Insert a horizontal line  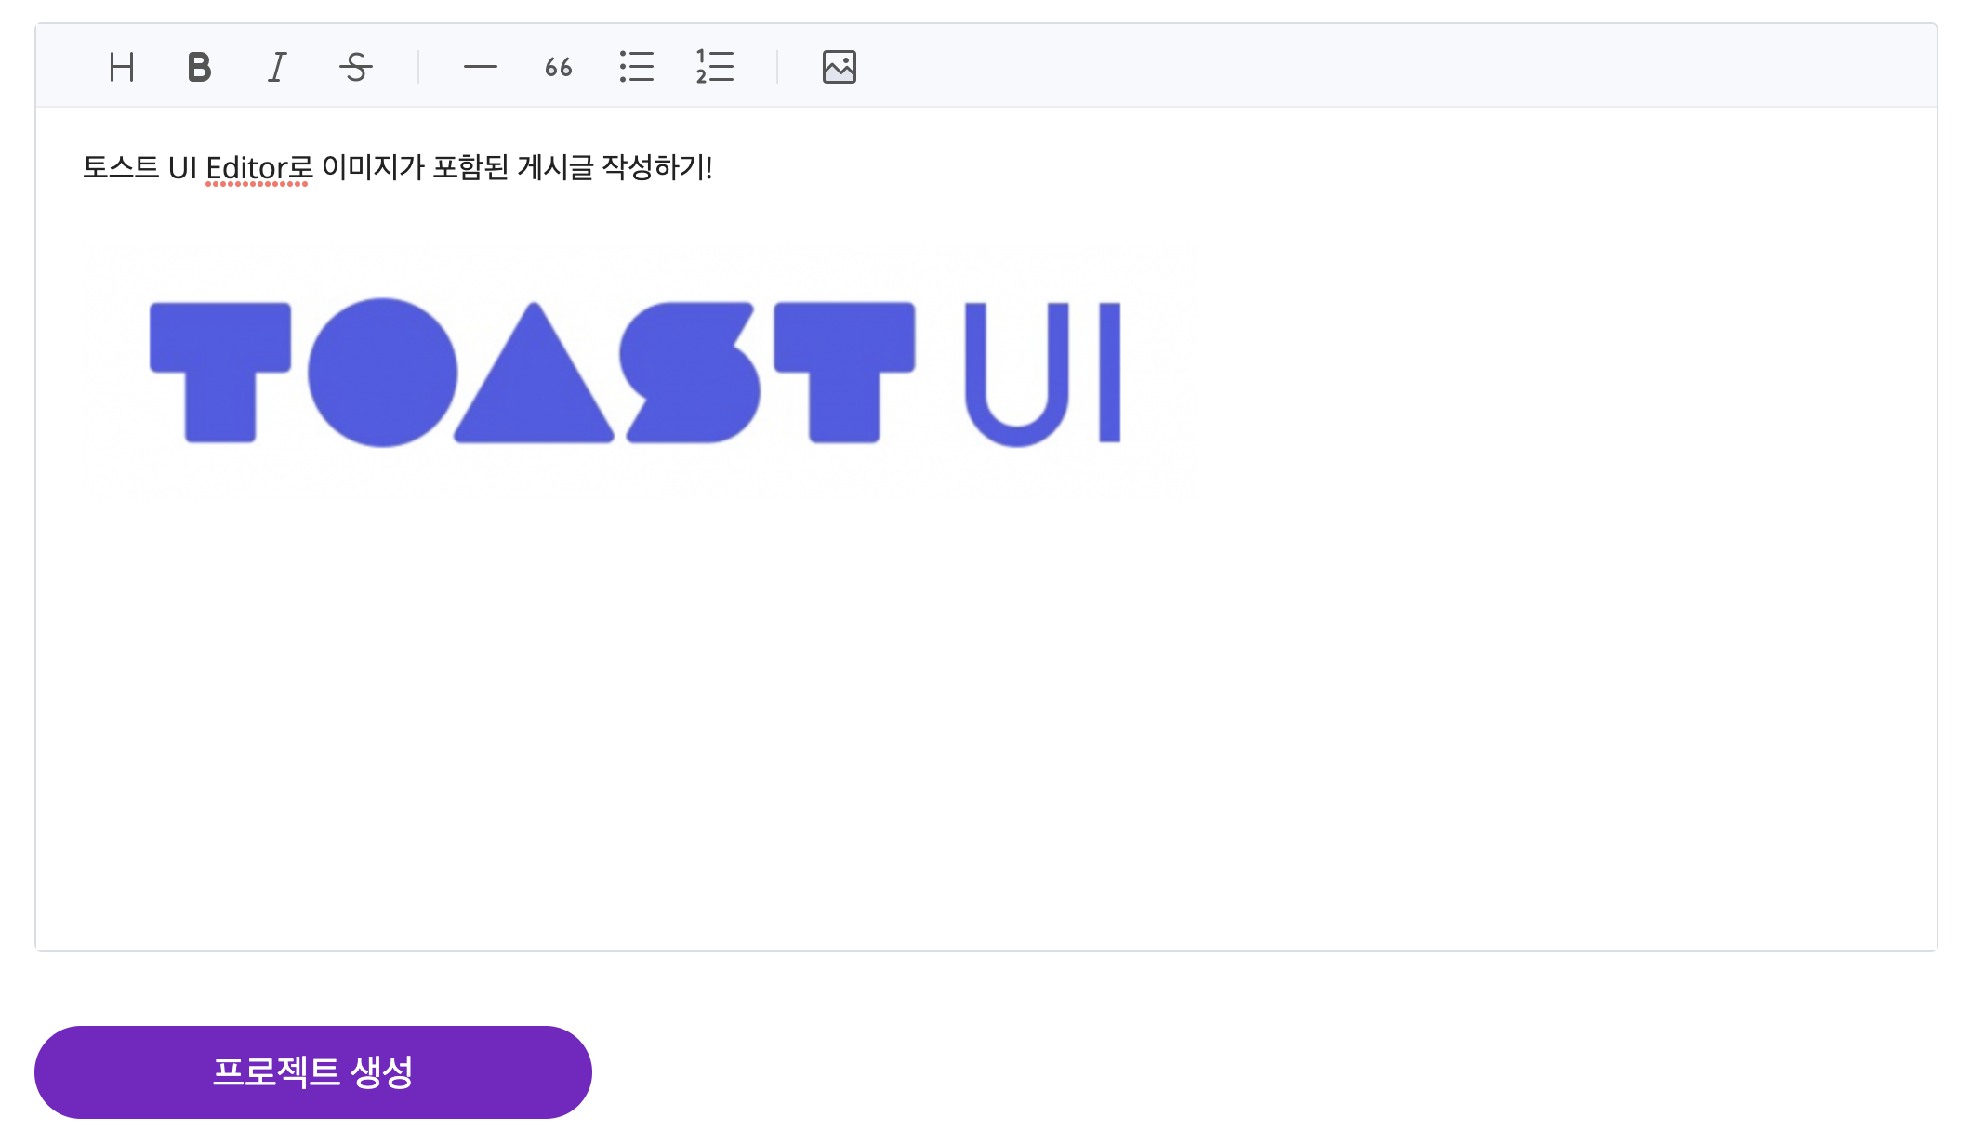(x=481, y=67)
